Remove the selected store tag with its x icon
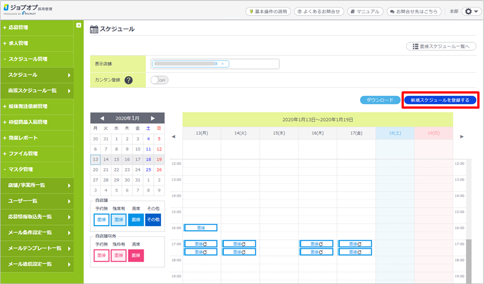 222,64
